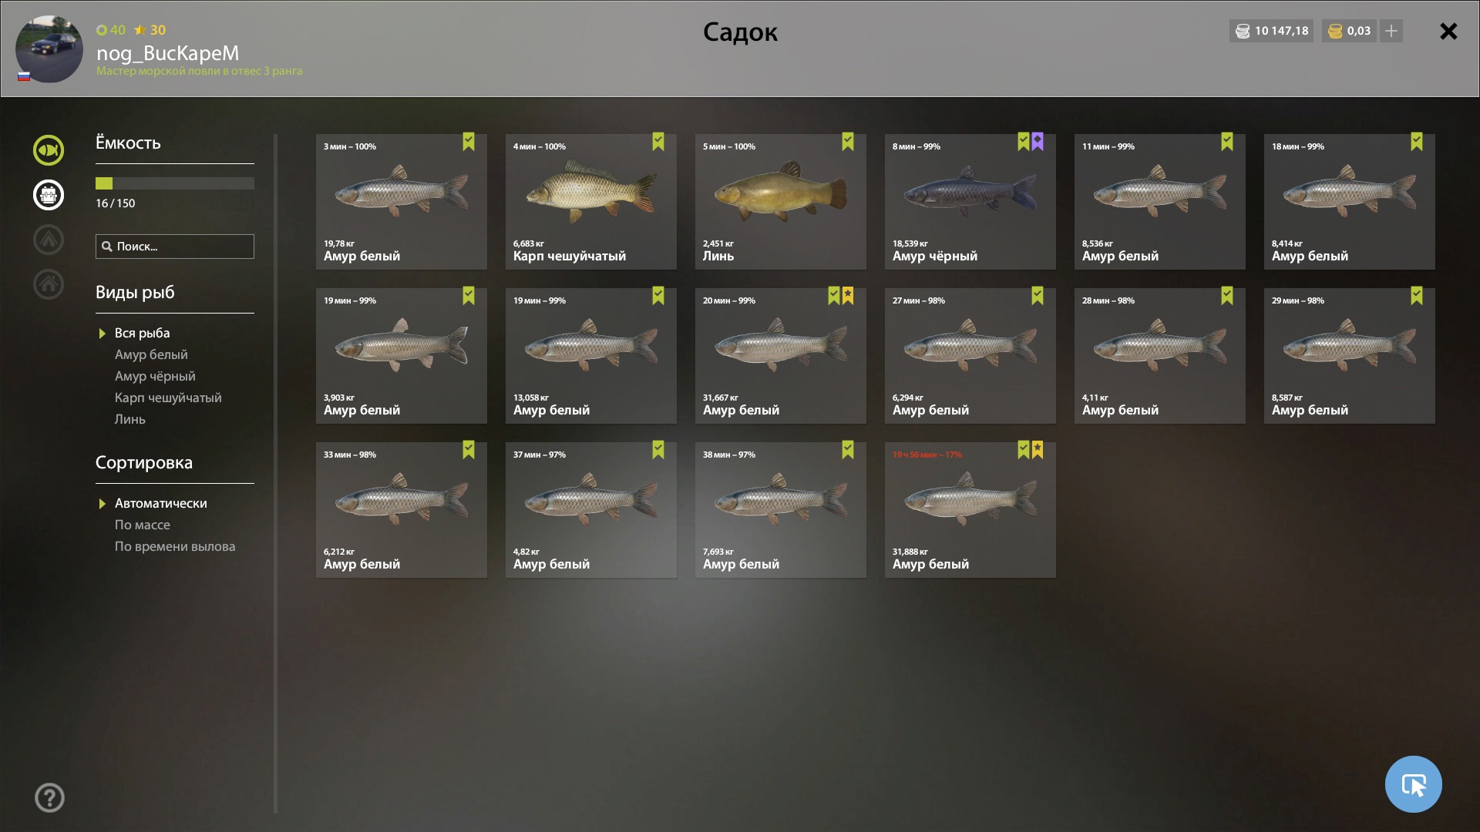1480x832 pixels.
Task: Select sorting option По массе
Action: (143, 525)
